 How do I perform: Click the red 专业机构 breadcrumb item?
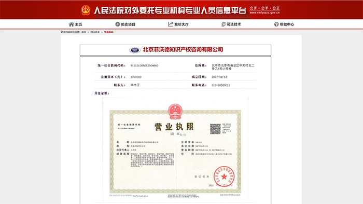[x=108, y=32]
